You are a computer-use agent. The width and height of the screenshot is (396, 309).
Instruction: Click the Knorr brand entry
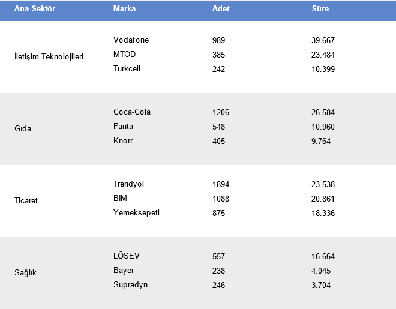tap(123, 141)
